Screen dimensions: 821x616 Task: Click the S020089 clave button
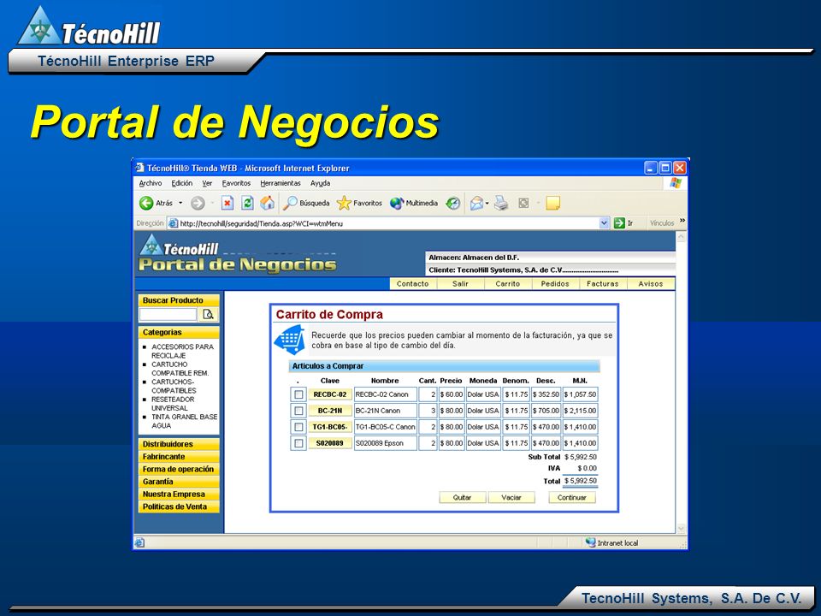click(330, 443)
